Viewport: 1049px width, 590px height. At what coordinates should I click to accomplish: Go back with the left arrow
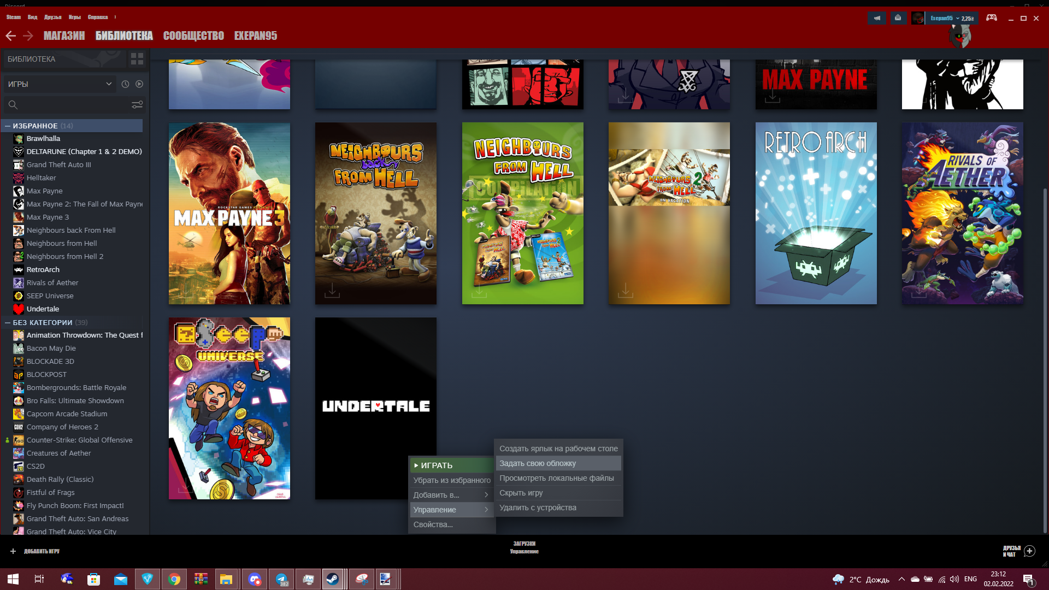point(10,36)
